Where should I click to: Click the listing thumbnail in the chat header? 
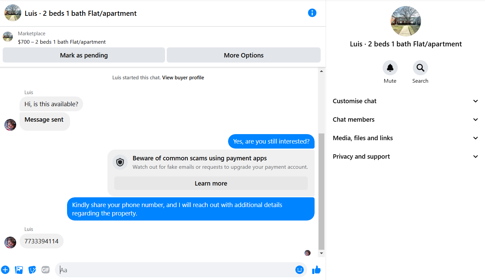[13, 13]
